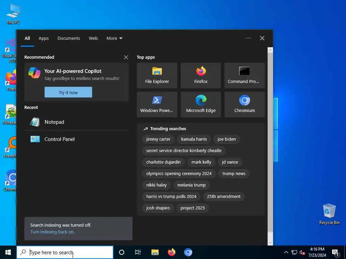Switch to the Documents tab
The image size is (346, 259).
tap(69, 38)
